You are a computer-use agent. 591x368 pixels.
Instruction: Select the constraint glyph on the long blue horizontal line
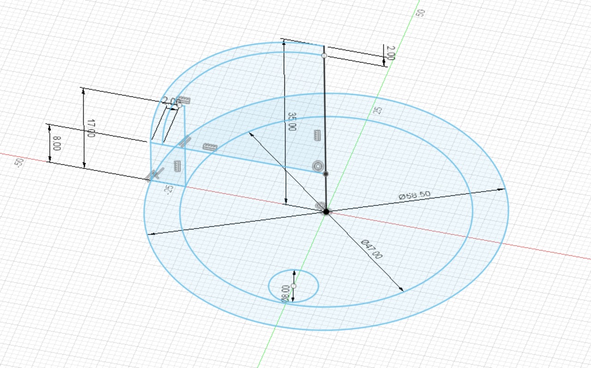pos(210,147)
